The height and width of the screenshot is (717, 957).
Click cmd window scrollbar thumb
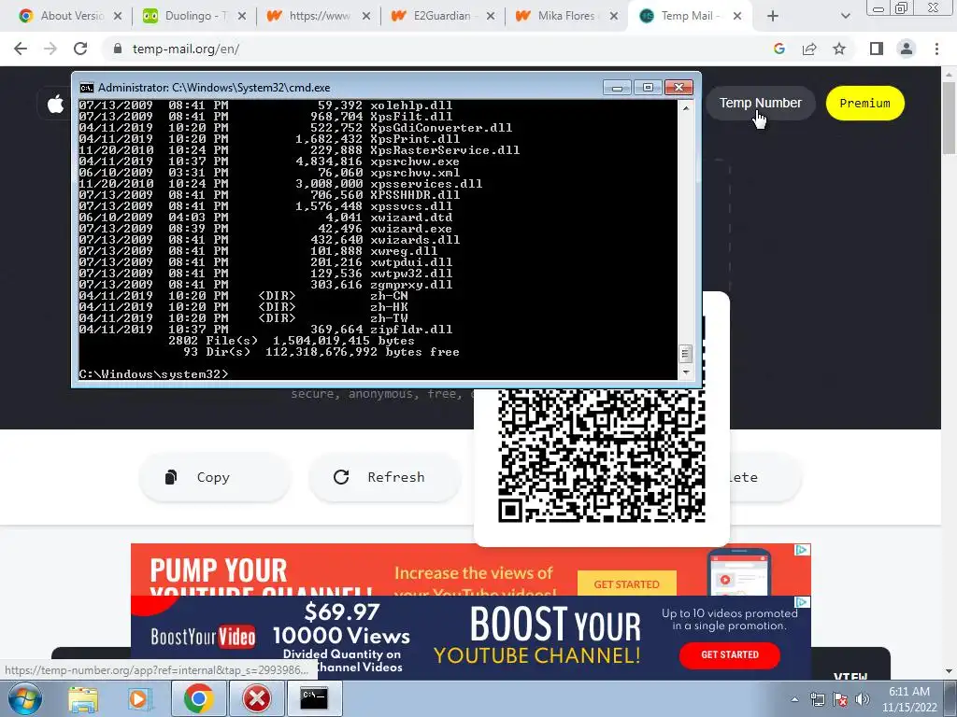click(x=685, y=354)
